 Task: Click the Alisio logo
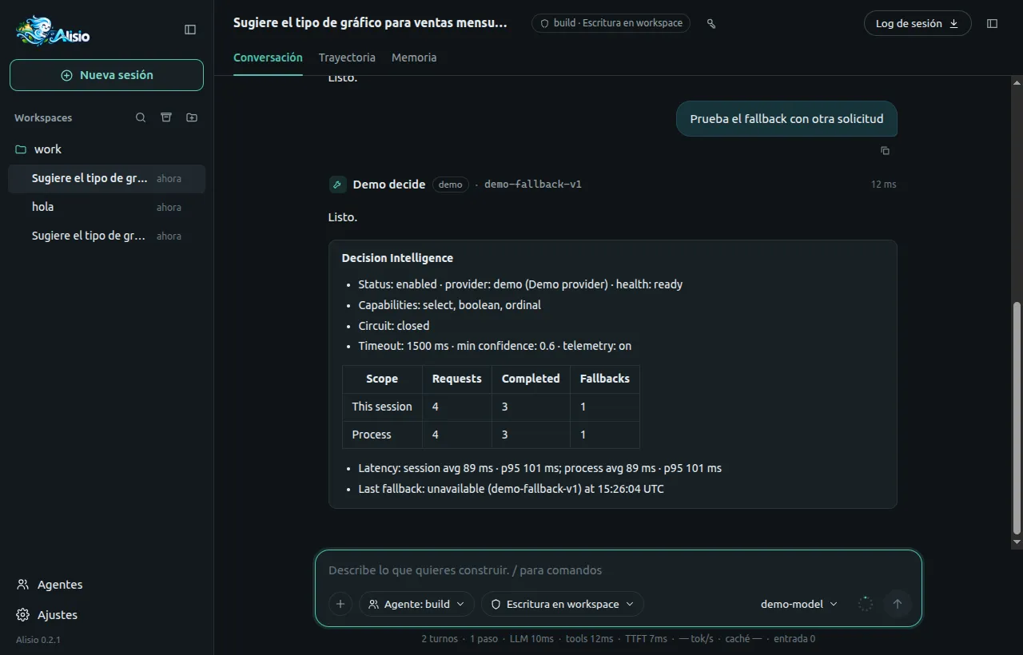click(53, 31)
